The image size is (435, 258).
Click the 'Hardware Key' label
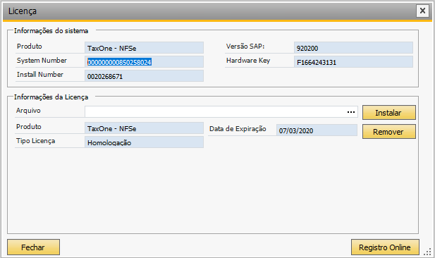point(248,61)
